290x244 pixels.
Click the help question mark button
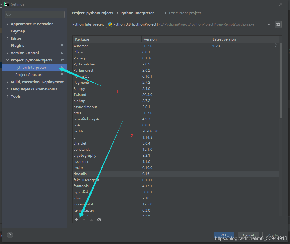[x=10, y=235]
